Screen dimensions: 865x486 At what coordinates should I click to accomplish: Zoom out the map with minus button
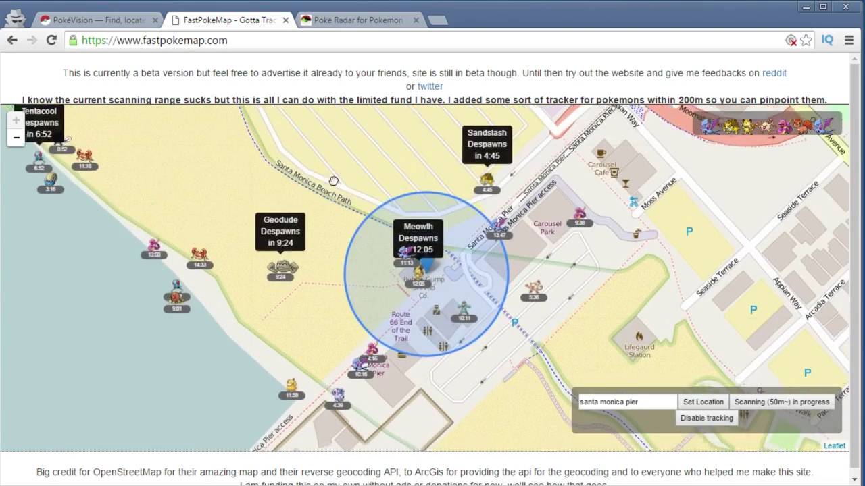click(x=16, y=138)
